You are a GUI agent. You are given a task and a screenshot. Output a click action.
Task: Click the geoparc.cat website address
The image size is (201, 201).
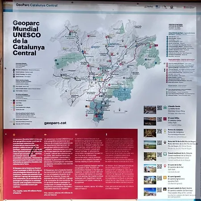(x=55, y=123)
